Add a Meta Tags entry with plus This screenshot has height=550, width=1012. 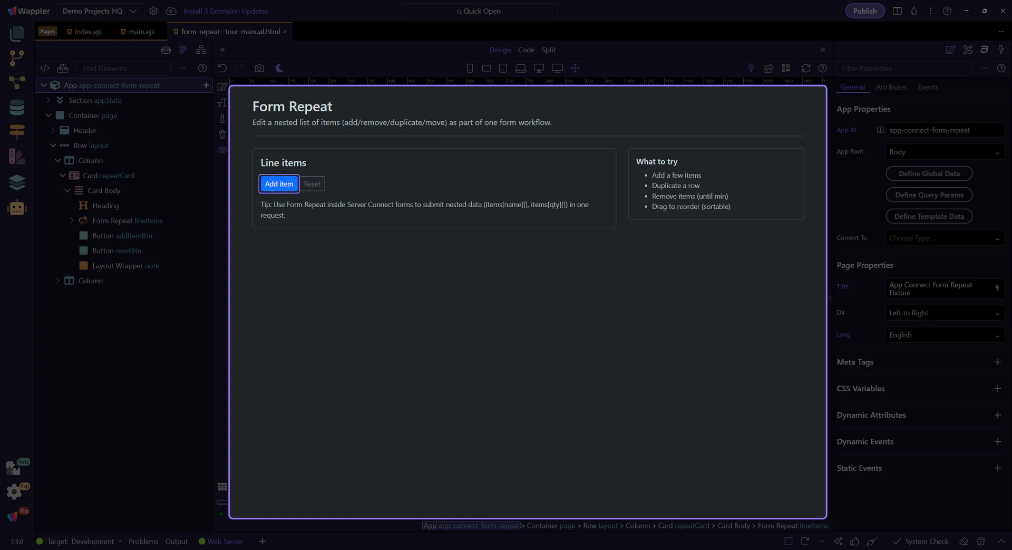(x=997, y=362)
